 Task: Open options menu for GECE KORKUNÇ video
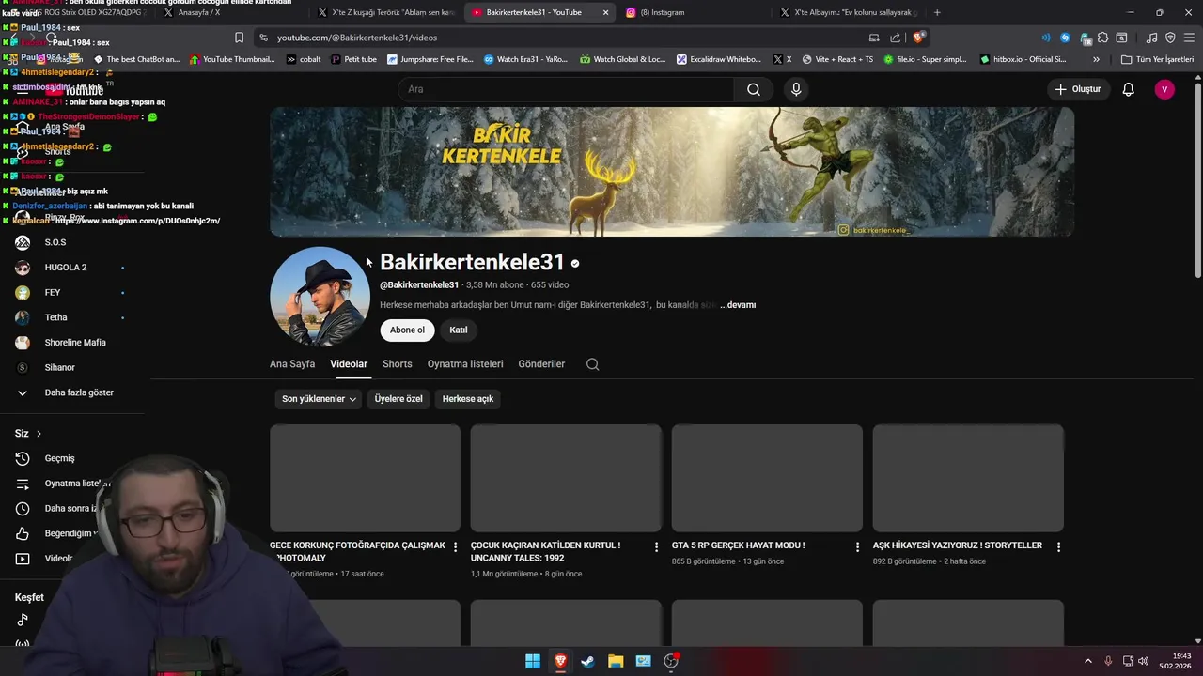click(455, 546)
